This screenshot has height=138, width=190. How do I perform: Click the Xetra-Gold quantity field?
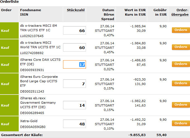pos(74,124)
